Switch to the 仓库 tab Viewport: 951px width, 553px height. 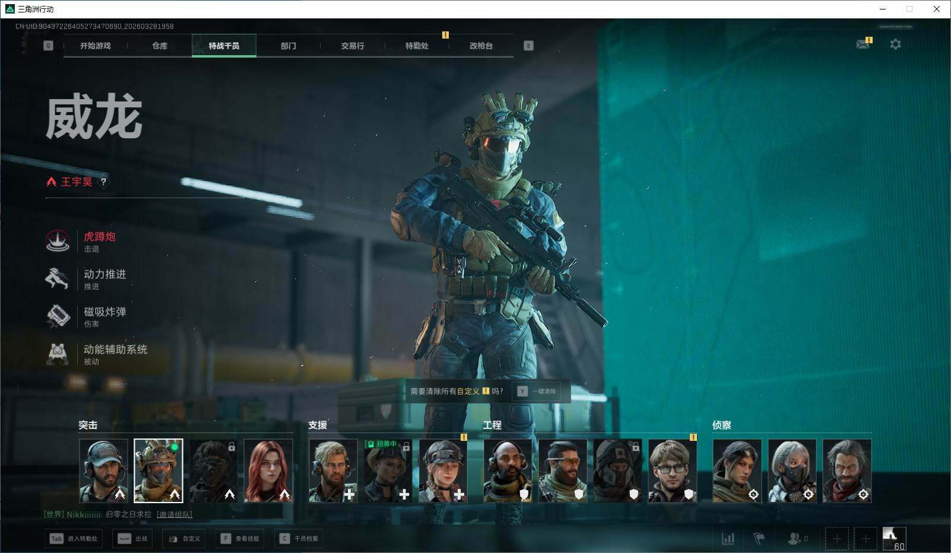click(160, 46)
